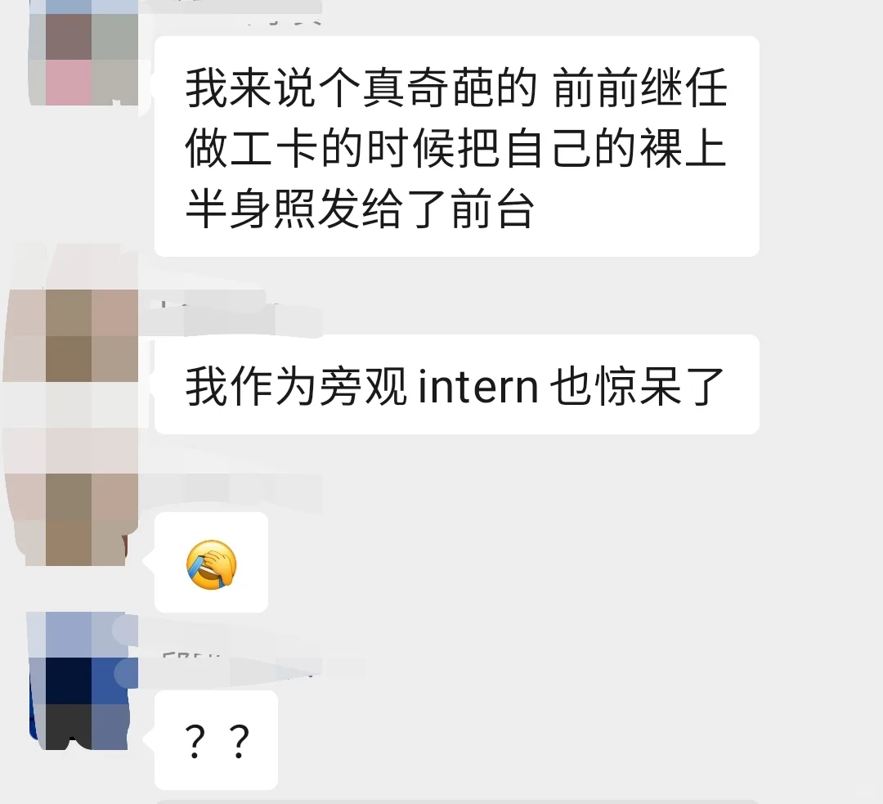The image size is (883, 804).
Task: Select the message 我作为旁观 intern 也惊呆了
Action: 457,384
